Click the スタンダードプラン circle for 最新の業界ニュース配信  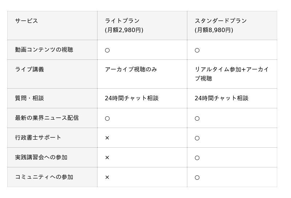[197, 119]
